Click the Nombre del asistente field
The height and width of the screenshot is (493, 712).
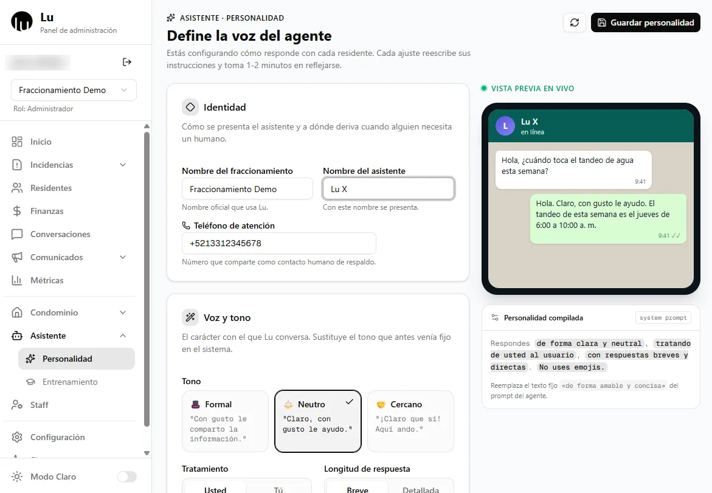click(389, 189)
